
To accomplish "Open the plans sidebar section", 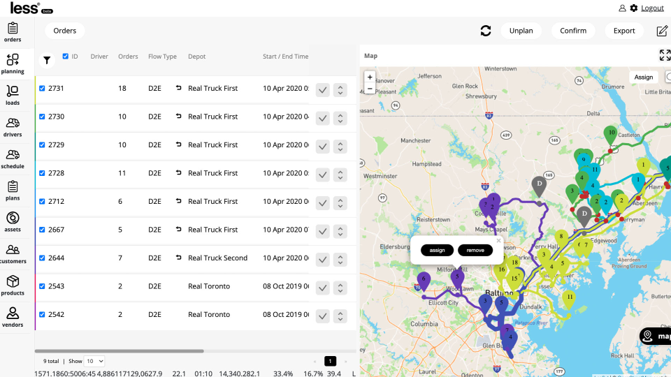I will coord(13,191).
